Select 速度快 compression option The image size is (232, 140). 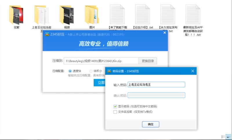pos(70,71)
